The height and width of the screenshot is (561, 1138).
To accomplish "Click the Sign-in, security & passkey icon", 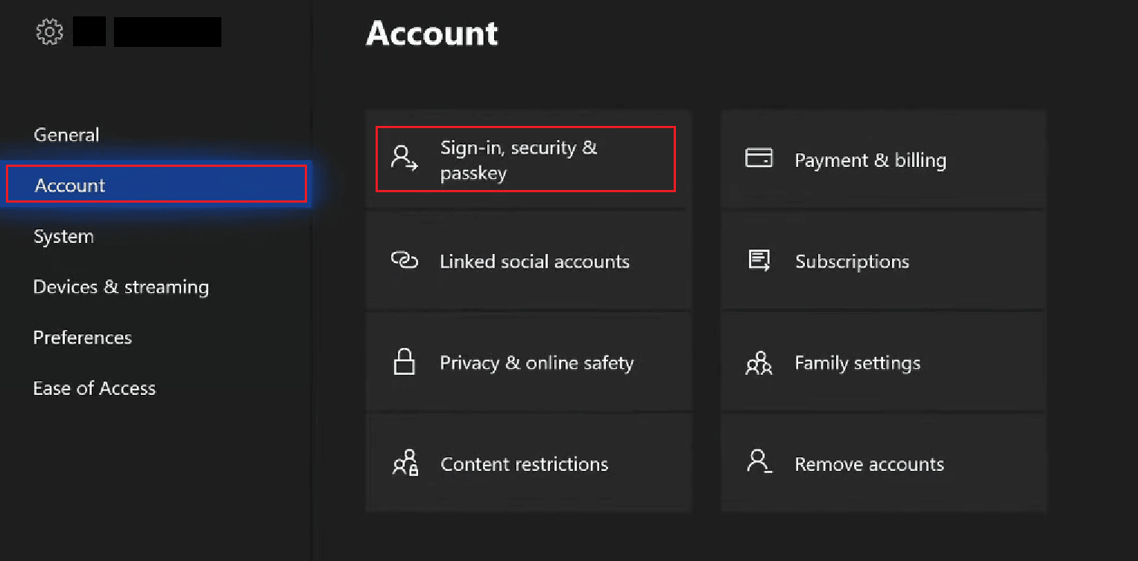I will 403,159.
